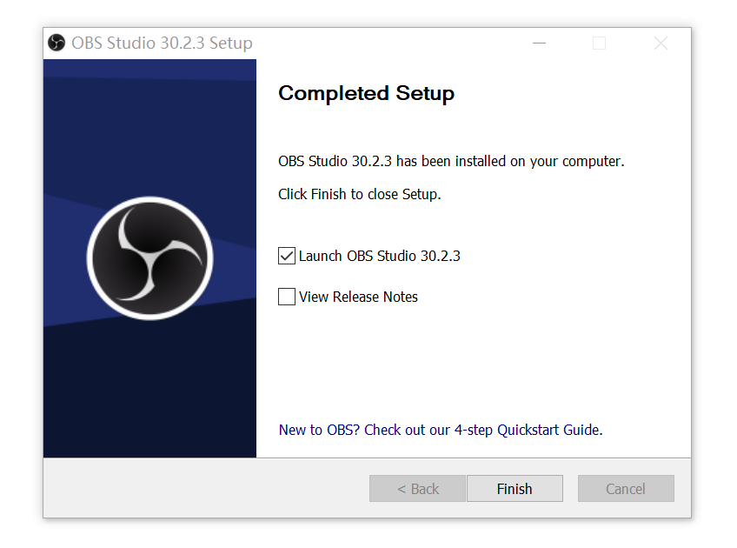Click "has been installed on your computer" text
Screen dimensions: 737x548
[510, 161]
